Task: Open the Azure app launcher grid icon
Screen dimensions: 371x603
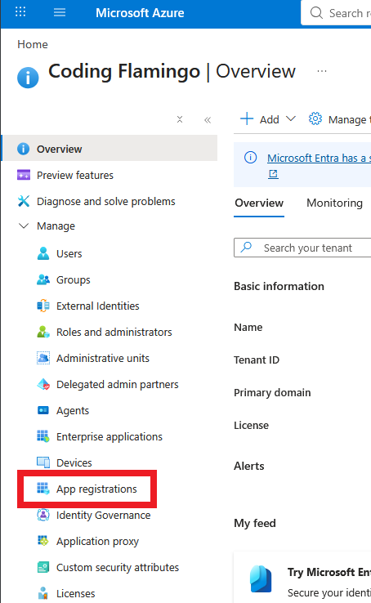Action: (20, 12)
